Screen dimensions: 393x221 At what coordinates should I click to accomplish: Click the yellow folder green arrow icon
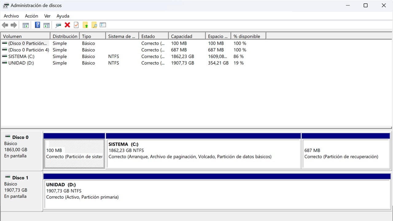[x=85, y=25]
